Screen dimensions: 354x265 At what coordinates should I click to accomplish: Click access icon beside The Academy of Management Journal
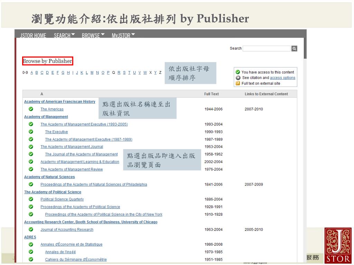pos(31,147)
